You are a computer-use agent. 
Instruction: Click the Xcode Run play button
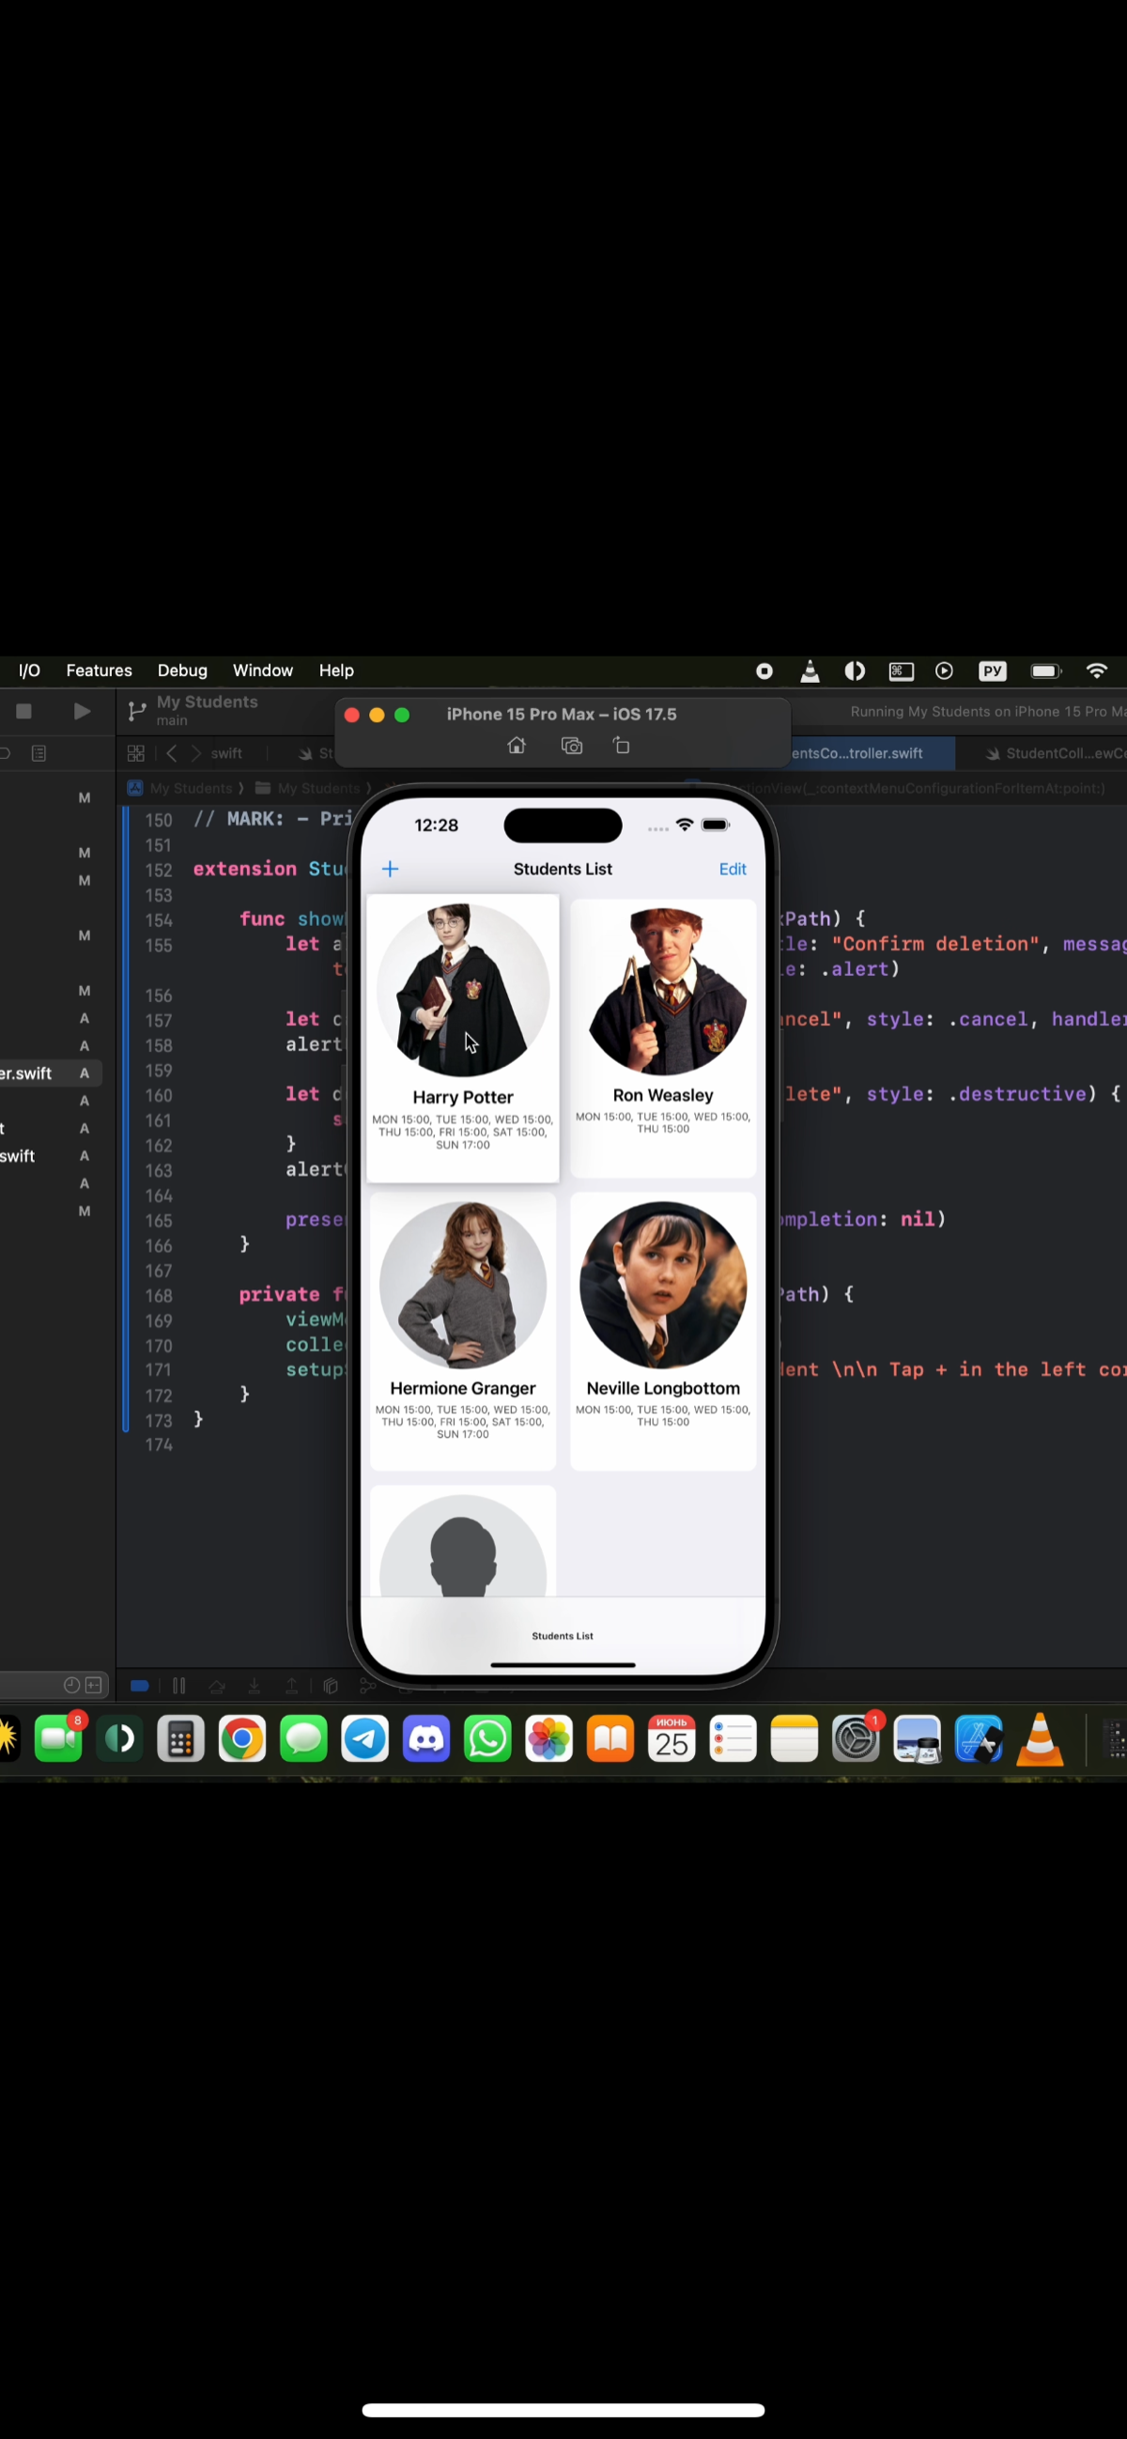coord(83,710)
